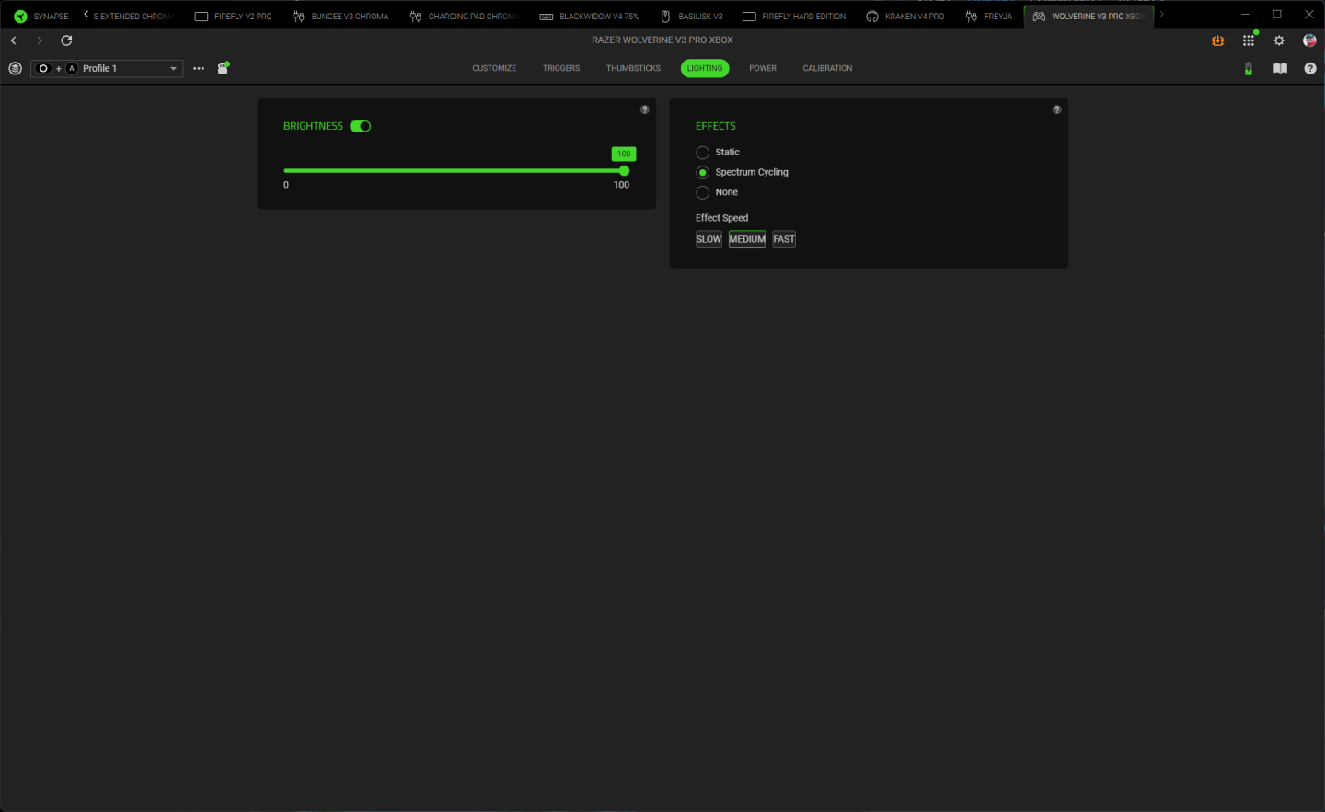
Task: Click the brightness value 100 tooltip badge
Action: 624,154
